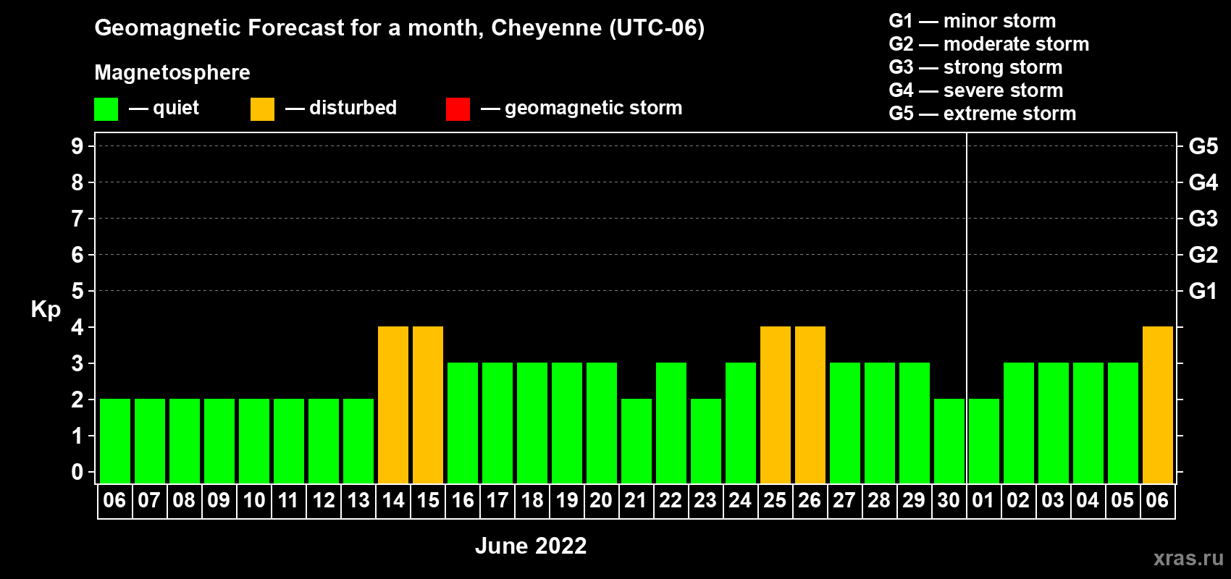The image size is (1231, 579).
Task: Click the orange bar above date 26
Action: pyautogui.click(x=810, y=405)
